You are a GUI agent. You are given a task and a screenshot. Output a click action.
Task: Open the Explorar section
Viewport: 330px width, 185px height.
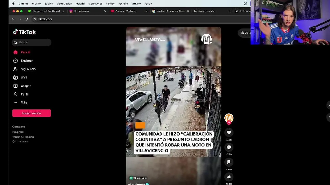pyautogui.click(x=23, y=61)
